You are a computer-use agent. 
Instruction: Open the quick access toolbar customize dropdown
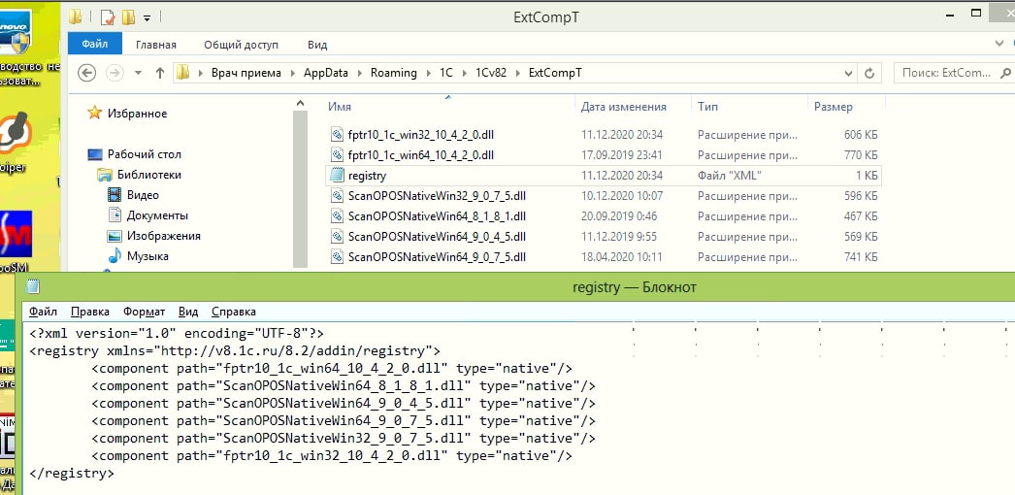click(147, 17)
